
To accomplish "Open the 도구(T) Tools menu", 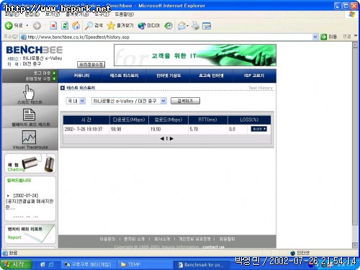I will (x=102, y=14).
